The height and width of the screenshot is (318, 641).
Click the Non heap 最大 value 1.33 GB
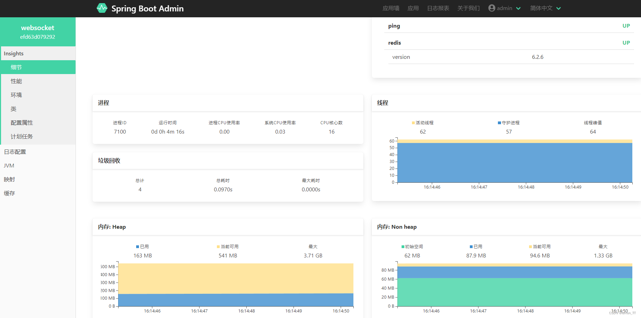point(603,255)
